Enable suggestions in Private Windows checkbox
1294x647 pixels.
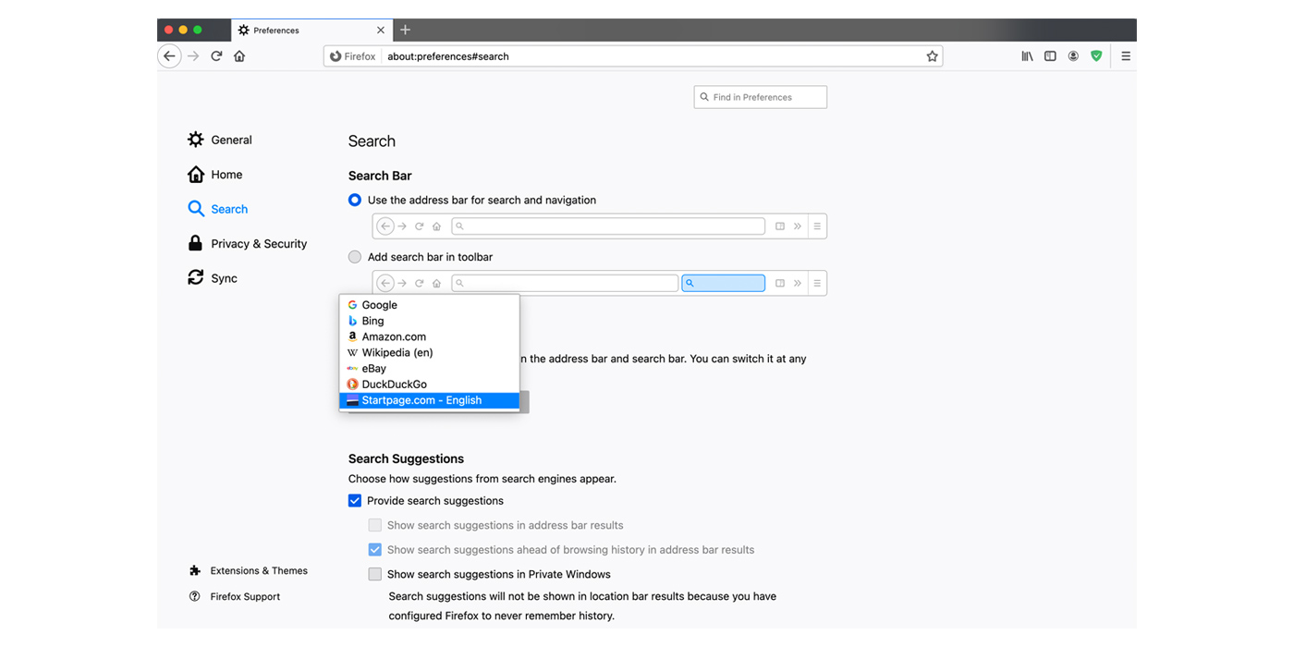coord(375,574)
